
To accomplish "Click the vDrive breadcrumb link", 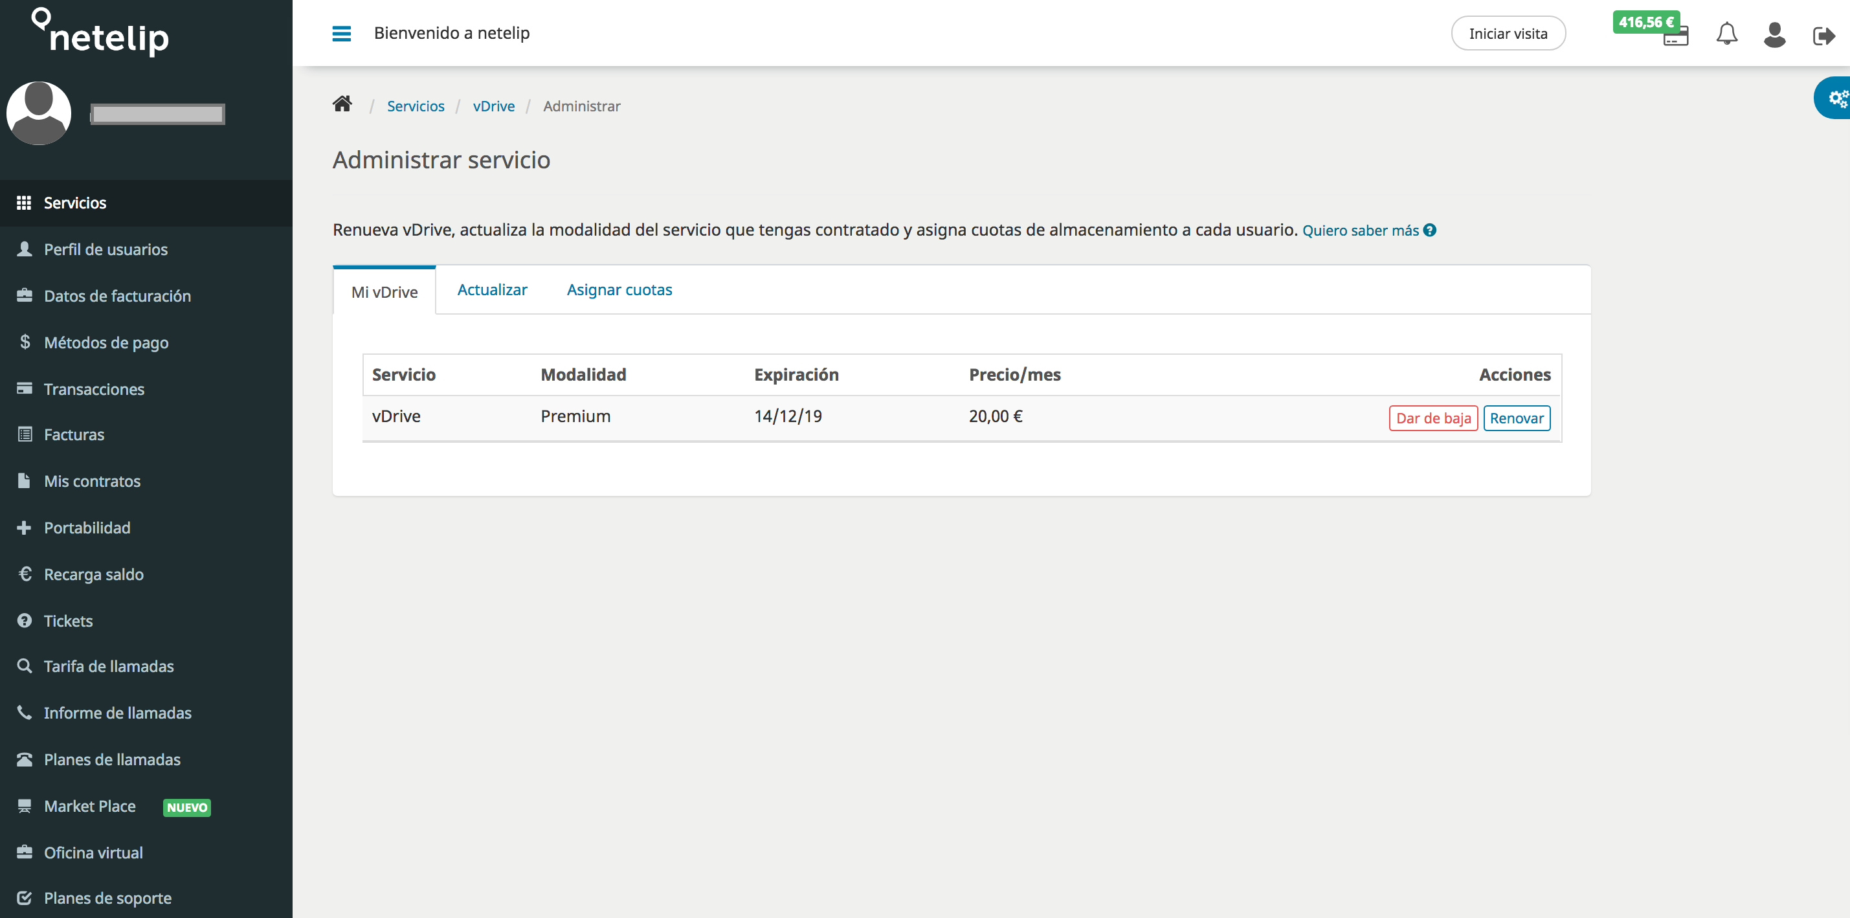I will 495,106.
